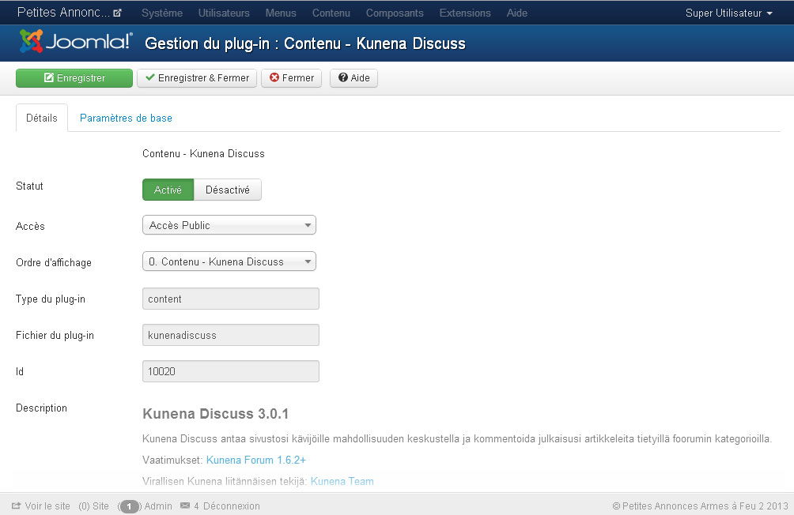
Task: Click the messages envelope icon in footer
Action: click(185, 506)
